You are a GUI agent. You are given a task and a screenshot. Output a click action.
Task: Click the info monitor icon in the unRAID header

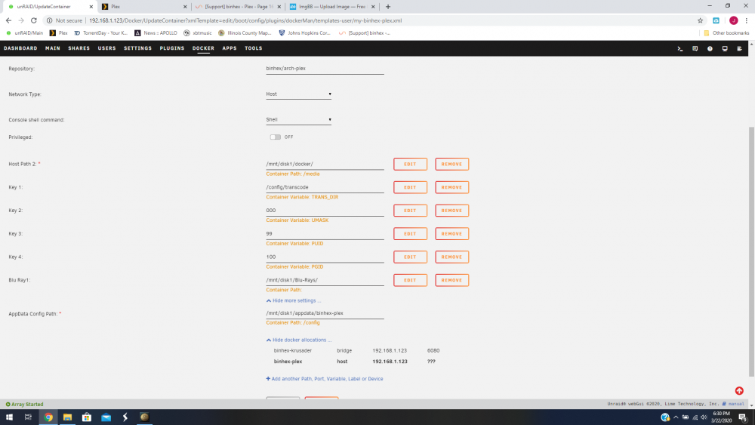click(725, 48)
